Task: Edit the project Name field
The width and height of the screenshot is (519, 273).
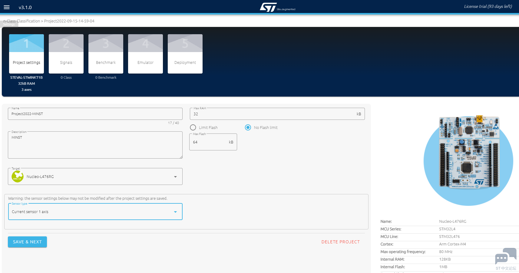Action: (95, 114)
